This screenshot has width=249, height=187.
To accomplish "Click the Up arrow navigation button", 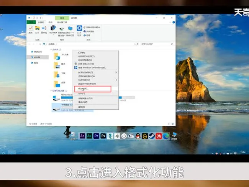I will (x=40, y=44).
